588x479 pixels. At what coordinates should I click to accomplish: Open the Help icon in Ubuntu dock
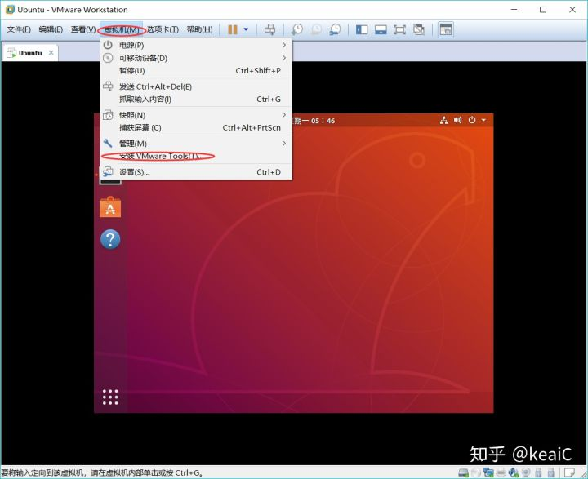pyautogui.click(x=110, y=239)
